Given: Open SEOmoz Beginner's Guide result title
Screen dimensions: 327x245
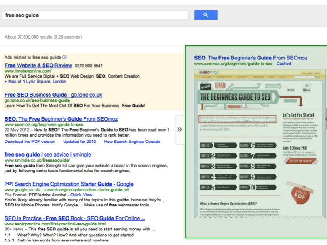Looking at the screenshot, I should (x=61, y=119).
